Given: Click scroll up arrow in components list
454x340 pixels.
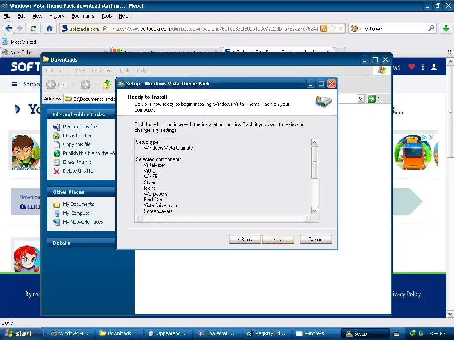Looking at the screenshot, I should [x=315, y=142].
